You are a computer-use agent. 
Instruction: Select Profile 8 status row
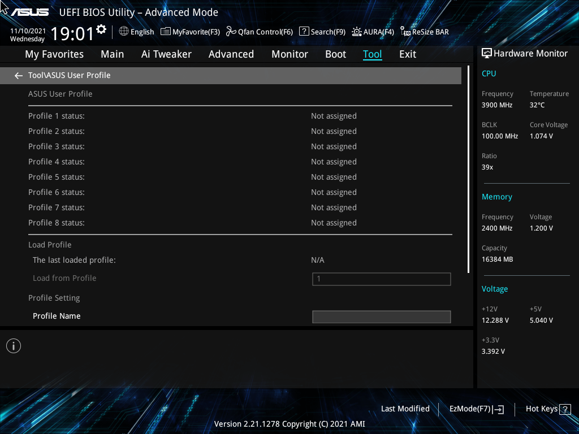click(x=240, y=223)
